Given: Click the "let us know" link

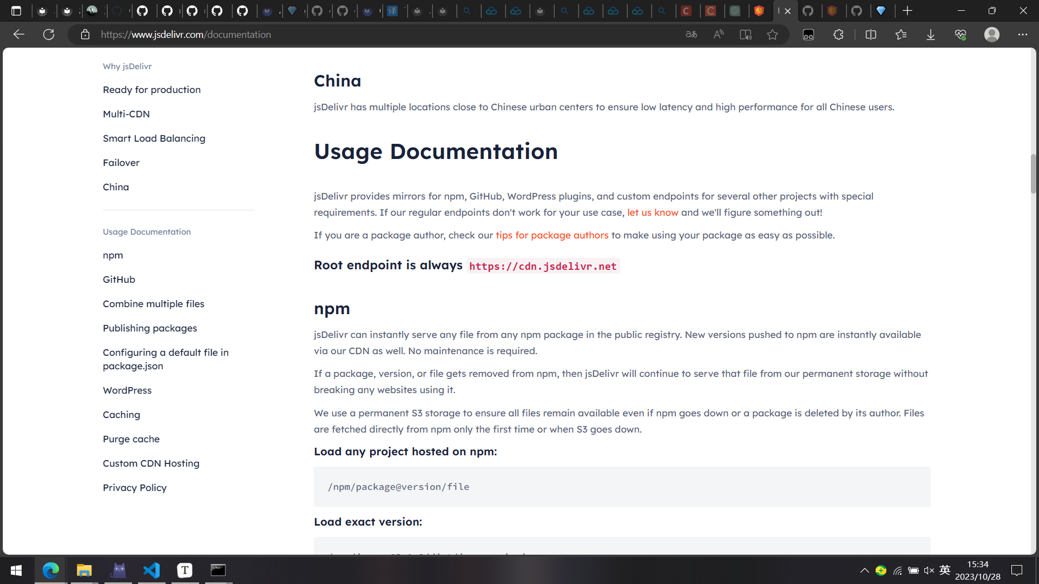Looking at the screenshot, I should click(x=652, y=213).
